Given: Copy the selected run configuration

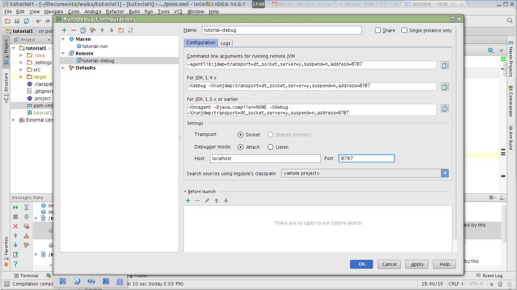Looking at the screenshot, I should [x=83, y=30].
